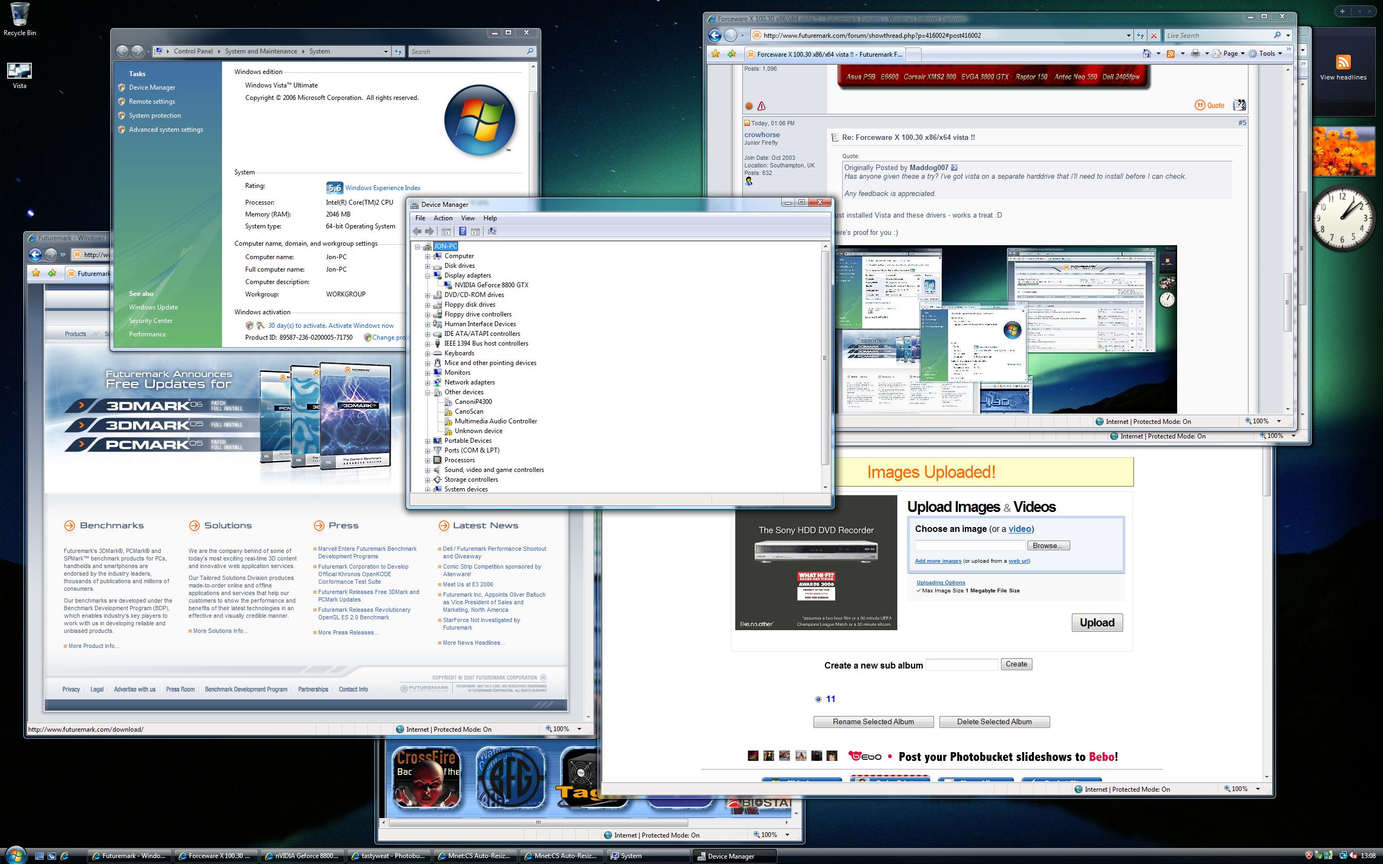Click Back button in Forceware forum IE window
Screen dimensions: 1383x864
coord(715,36)
